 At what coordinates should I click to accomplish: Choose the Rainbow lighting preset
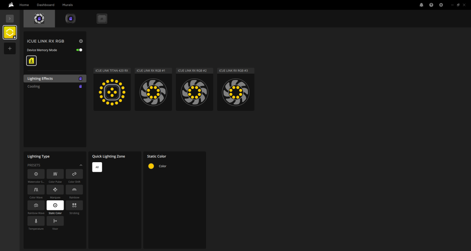(74, 189)
